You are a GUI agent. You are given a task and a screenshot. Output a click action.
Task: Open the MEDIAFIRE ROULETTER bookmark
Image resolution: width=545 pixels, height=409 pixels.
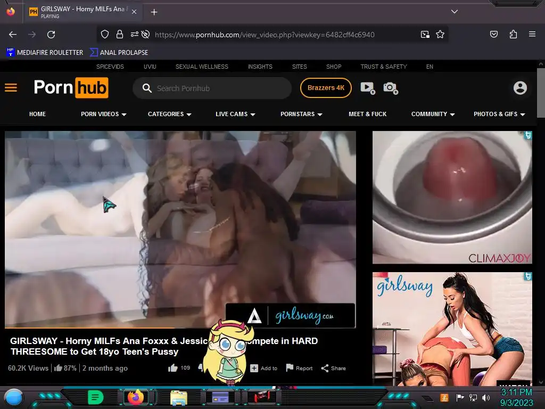[45, 53]
